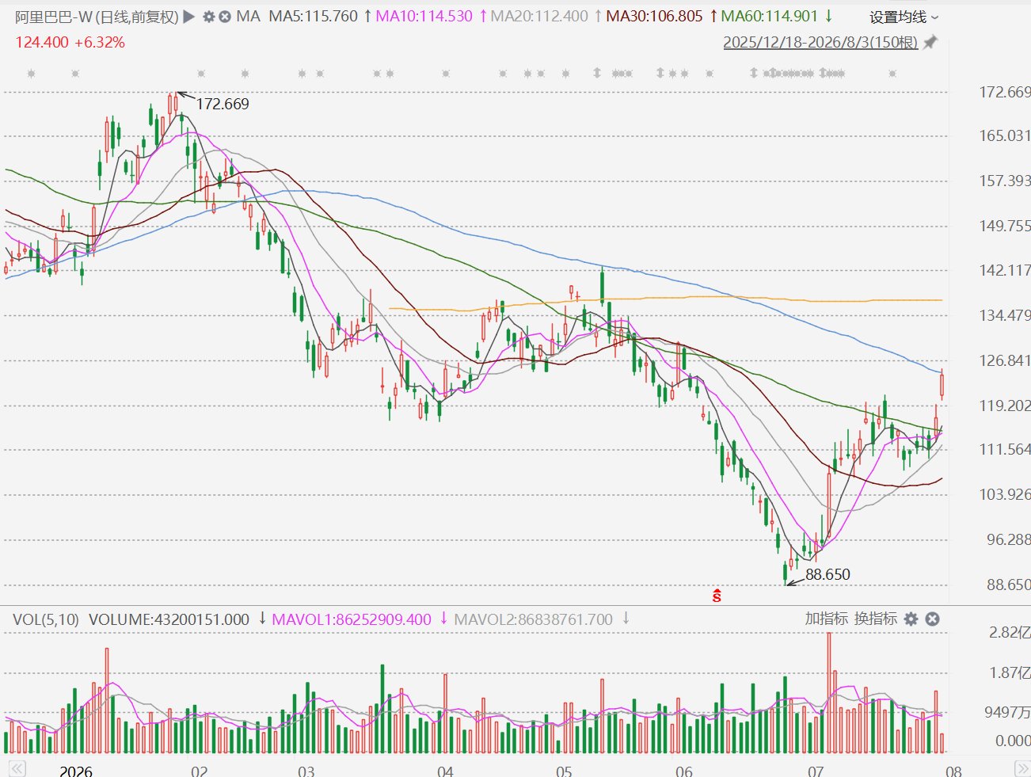Click the 2026 year label on the time axis
The width and height of the screenshot is (1031, 777).
pos(76,771)
